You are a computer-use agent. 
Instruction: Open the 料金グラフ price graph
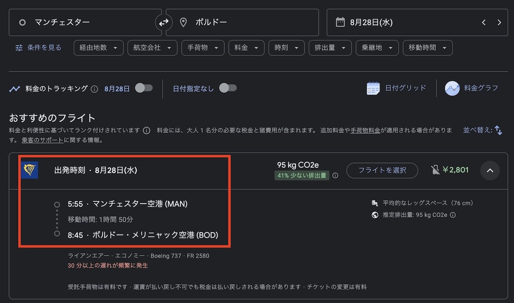471,88
